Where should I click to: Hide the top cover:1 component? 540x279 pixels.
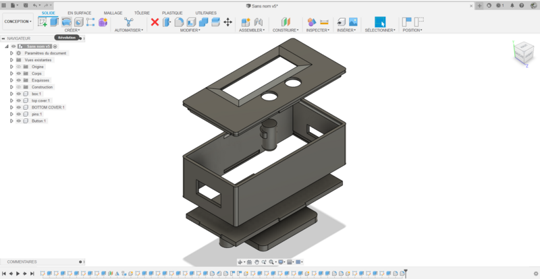[x=19, y=100]
